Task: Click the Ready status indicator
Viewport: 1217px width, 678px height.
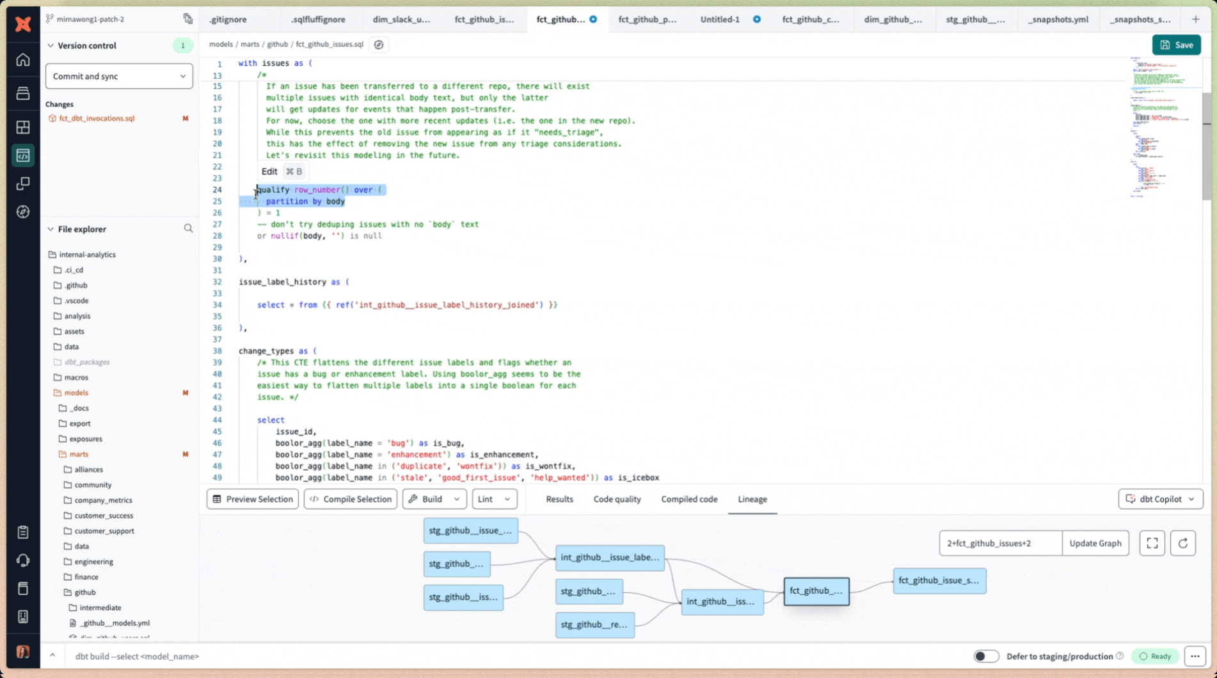Action: (x=1155, y=656)
